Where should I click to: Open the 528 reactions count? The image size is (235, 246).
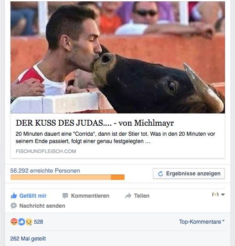click(x=38, y=222)
